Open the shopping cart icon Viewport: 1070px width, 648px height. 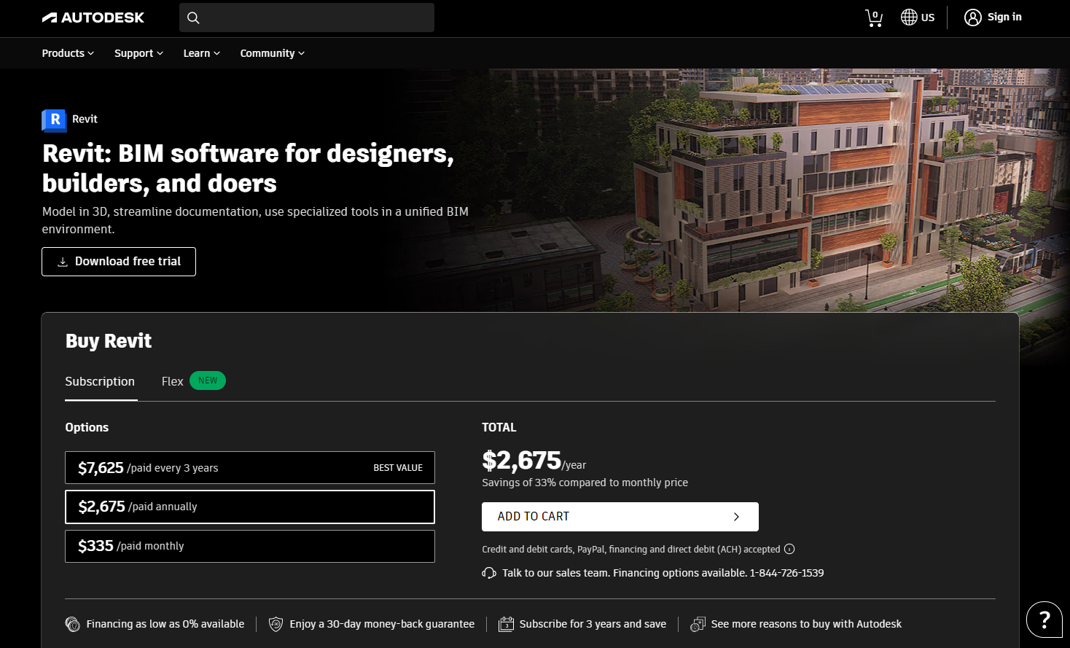coord(874,17)
